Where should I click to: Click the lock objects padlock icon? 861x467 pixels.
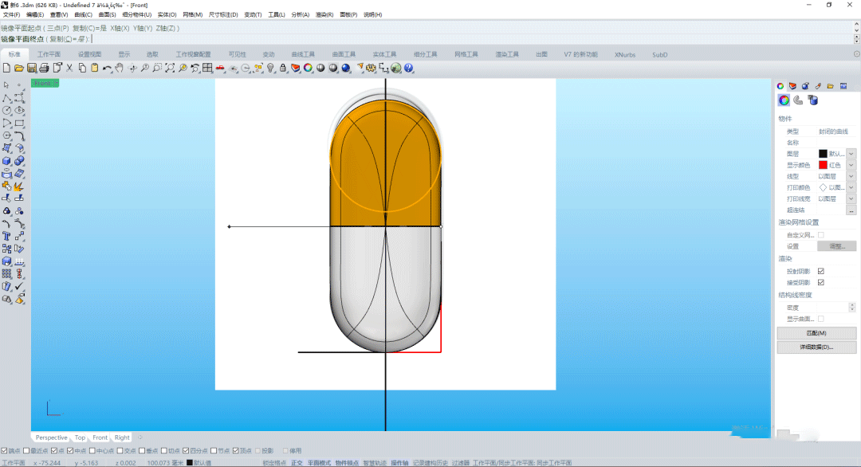(x=283, y=68)
